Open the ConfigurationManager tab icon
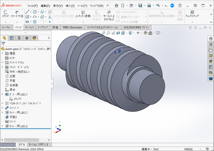The image size is (214, 151). tap(19, 38)
